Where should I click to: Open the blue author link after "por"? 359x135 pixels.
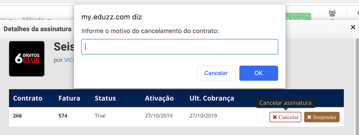point(69,60)
